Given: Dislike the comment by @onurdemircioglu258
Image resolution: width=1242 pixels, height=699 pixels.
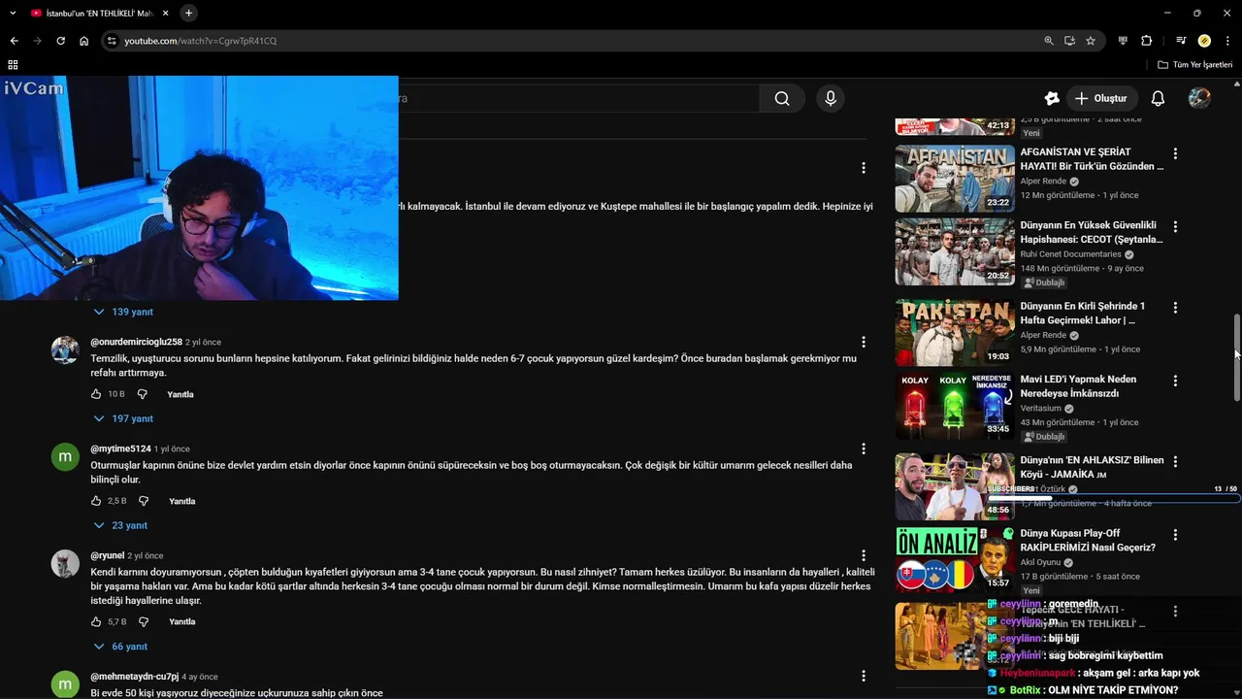Looking at the screenshot, I should click(143, 394).
